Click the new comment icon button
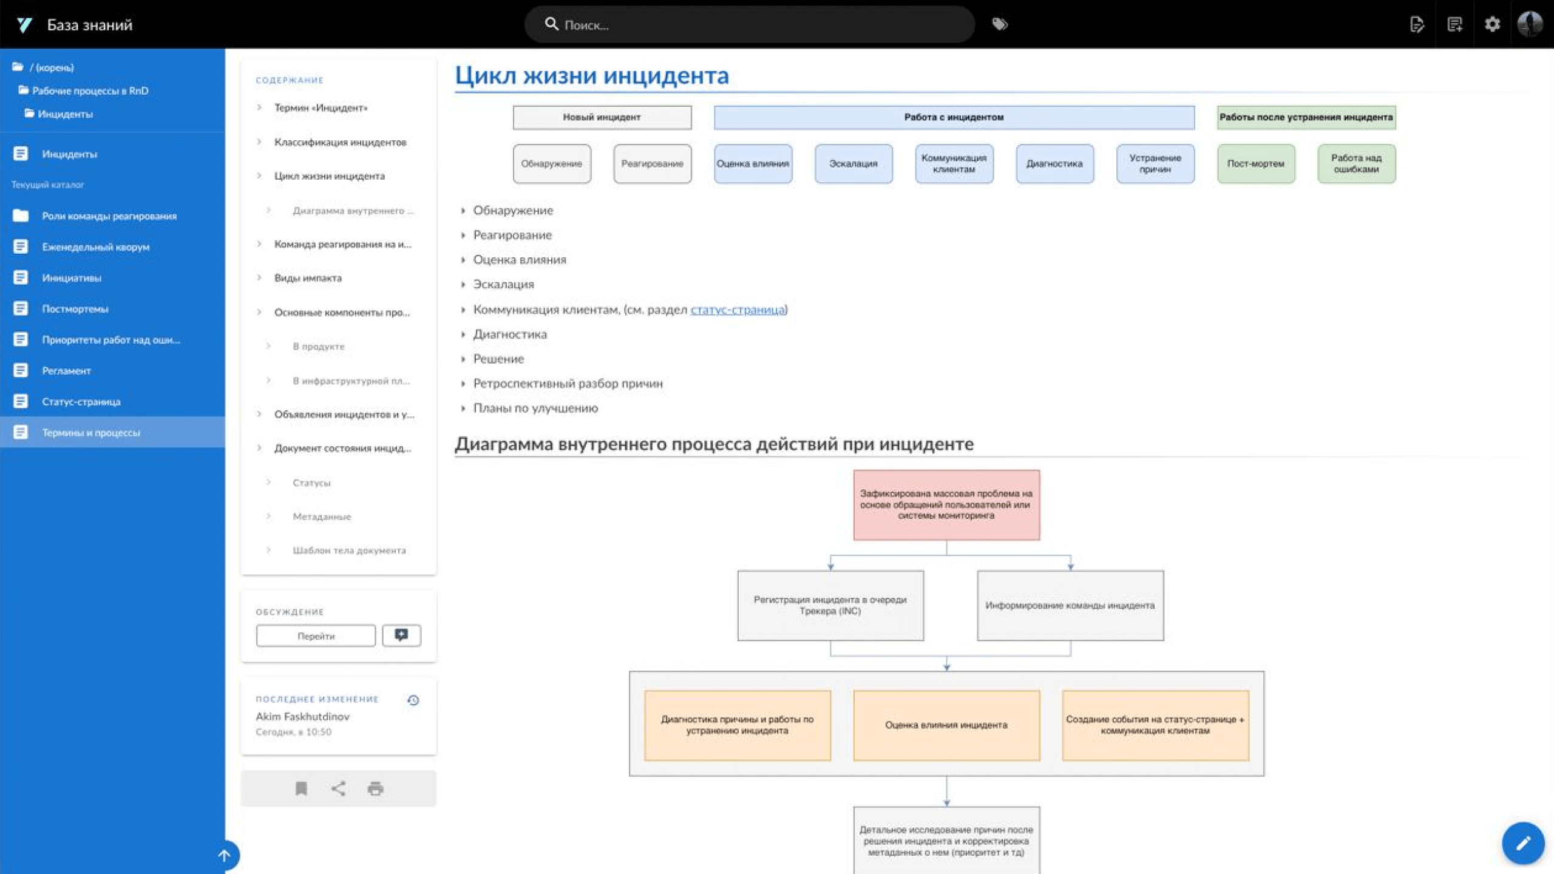Image resolution: width=1554 pixels, height=874 pixels. [401, 635]
